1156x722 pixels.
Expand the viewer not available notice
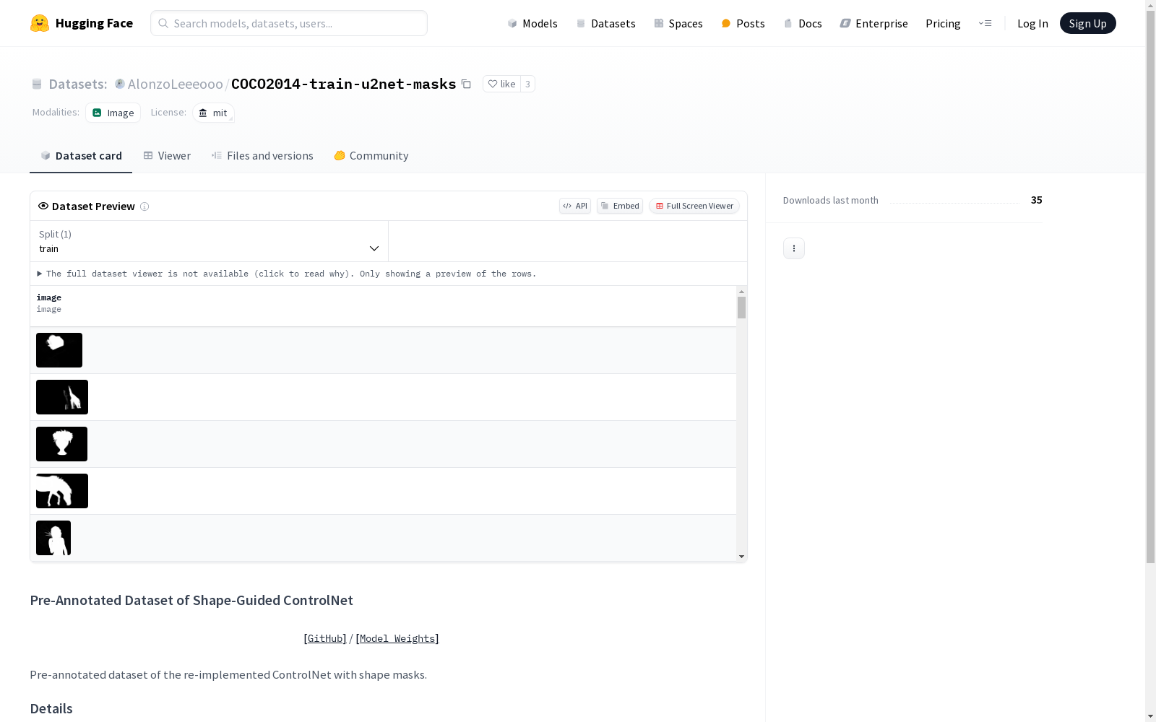coord(287,274)
